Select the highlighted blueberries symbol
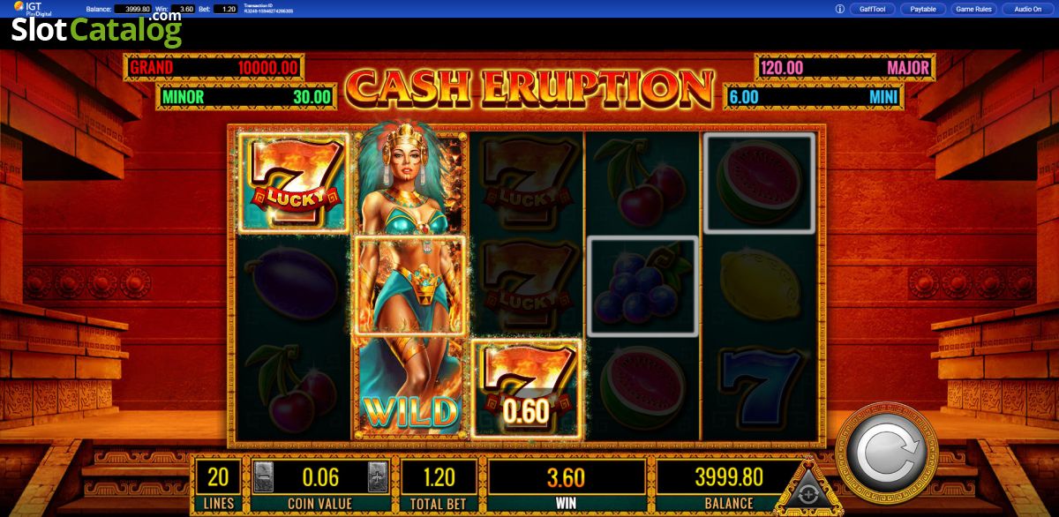The width and height of the screenshot is (1059, 517). (642, 286)
